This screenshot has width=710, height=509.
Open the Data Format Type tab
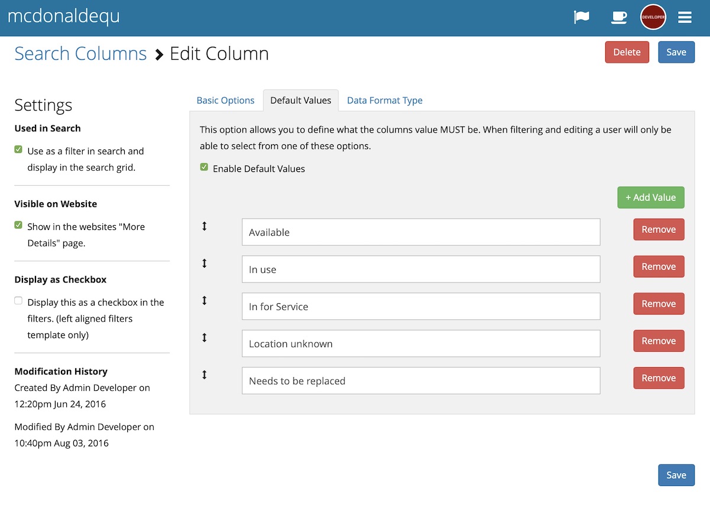point(385,100)
